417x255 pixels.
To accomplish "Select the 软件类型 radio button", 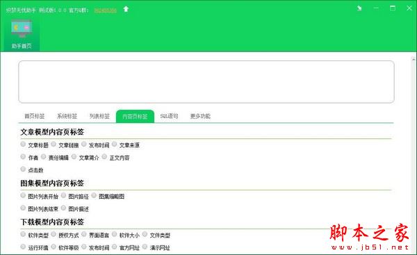I will click(x=23, y=234).
